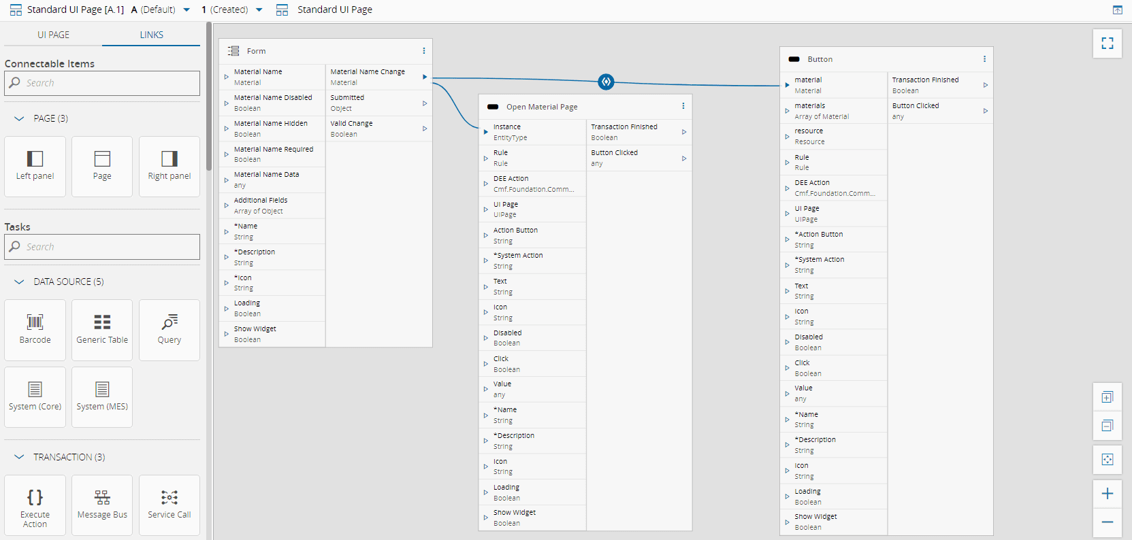Select the Service Call task
The image size is (1132, 540).
tap(169, 505)
